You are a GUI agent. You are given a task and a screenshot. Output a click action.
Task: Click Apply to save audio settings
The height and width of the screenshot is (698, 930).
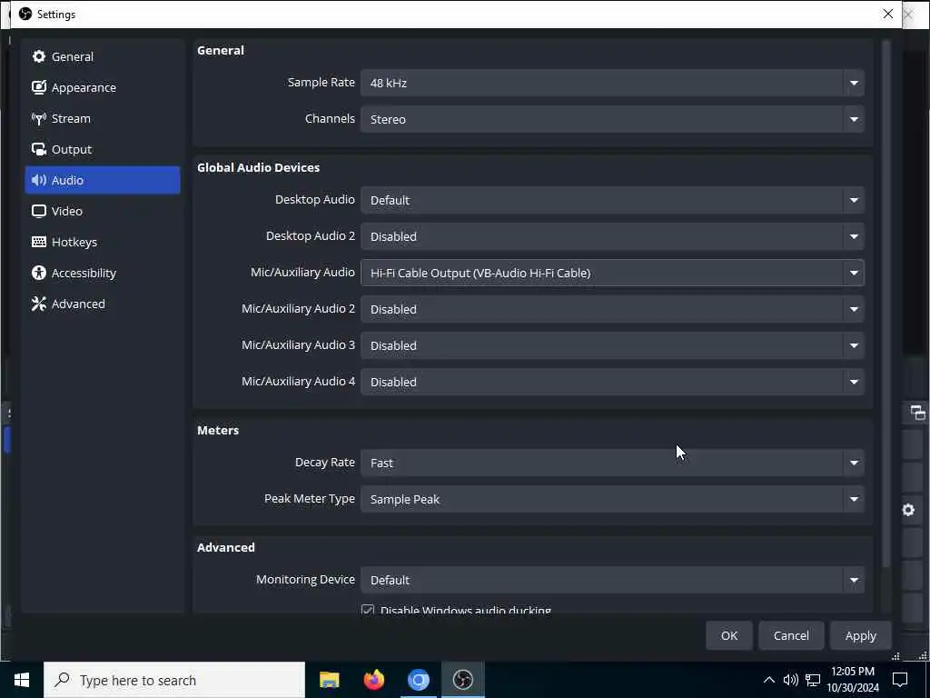[x=860, y=635]
